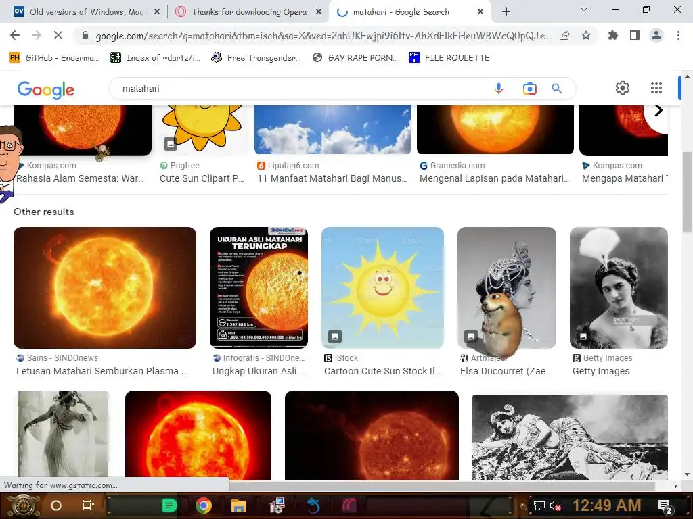Click the Sains - SINDOnews source label
This screenshot has height=519, width=693.
tap(62, 358)
